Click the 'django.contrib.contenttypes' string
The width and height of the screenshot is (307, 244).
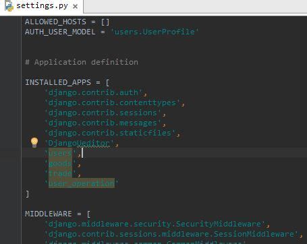pyautogui.click(x=113, y=102)
